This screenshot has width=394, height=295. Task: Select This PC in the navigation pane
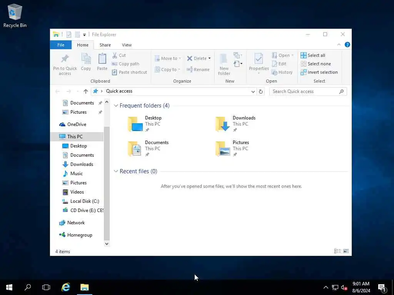click(77, 136)
